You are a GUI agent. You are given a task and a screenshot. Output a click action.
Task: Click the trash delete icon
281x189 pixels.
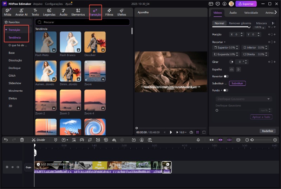[x=22, y=140]
